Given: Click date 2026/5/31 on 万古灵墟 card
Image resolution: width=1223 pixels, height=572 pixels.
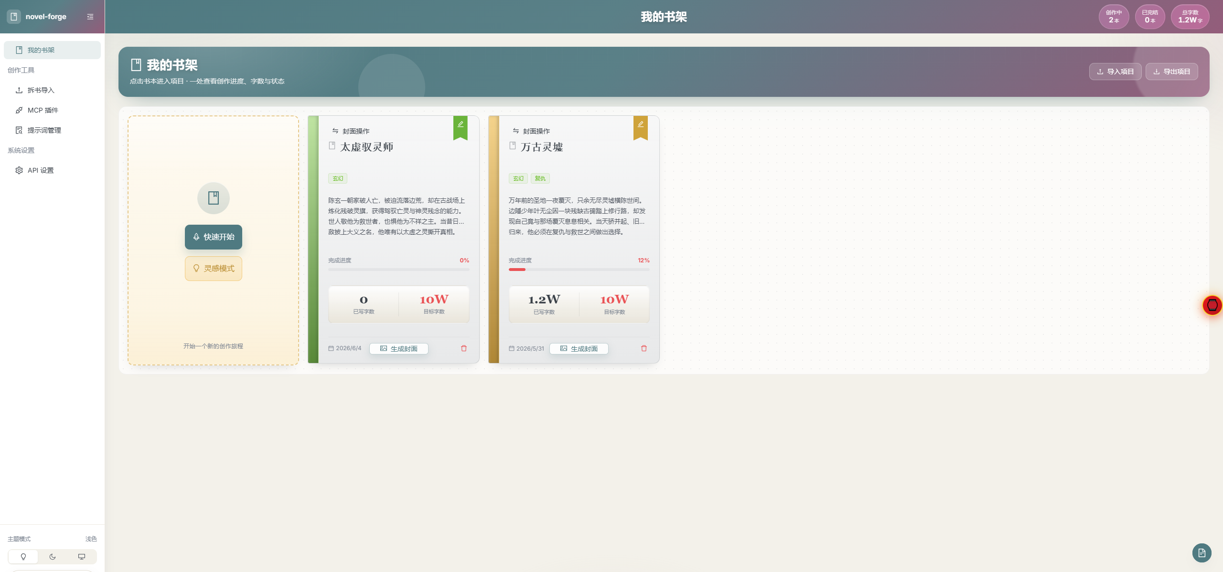Looking at the screenshot, I should (x=526, y=348).
